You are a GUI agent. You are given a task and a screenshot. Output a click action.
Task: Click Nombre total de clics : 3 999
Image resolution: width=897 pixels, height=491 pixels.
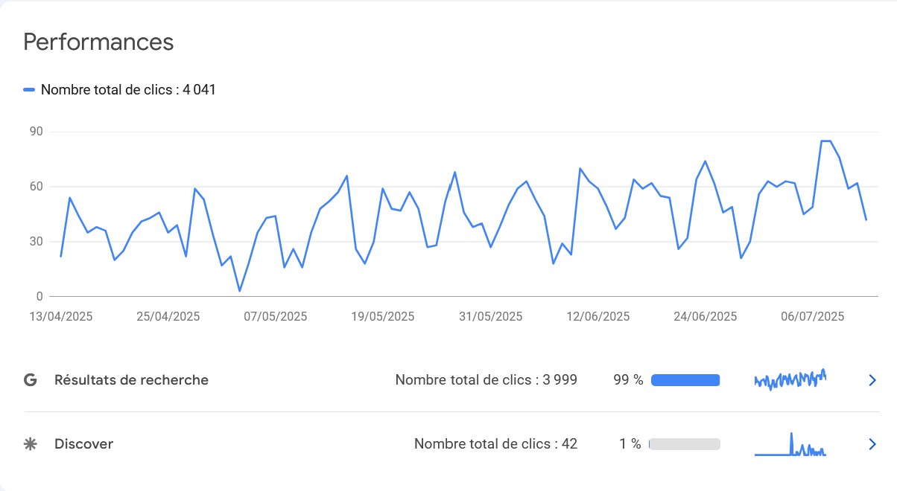click(486, 380)
